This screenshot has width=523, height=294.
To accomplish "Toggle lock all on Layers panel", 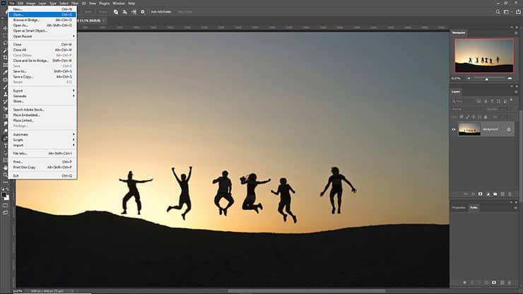I will click(486, 117).
